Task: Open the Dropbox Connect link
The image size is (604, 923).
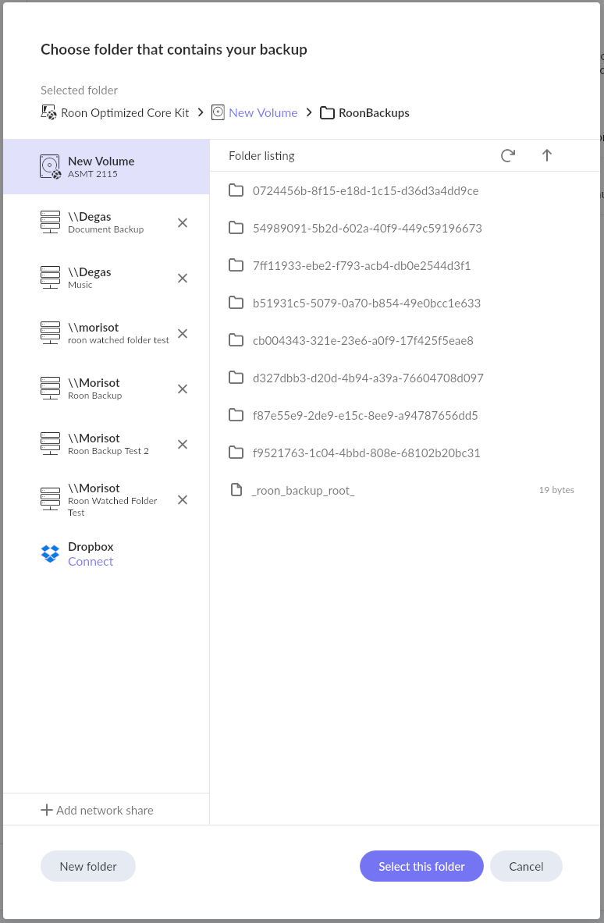Action: tap(91, 562)
